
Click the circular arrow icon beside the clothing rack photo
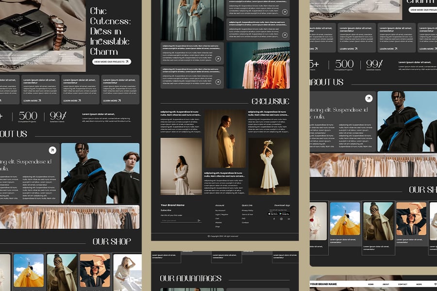coord(218,59)
